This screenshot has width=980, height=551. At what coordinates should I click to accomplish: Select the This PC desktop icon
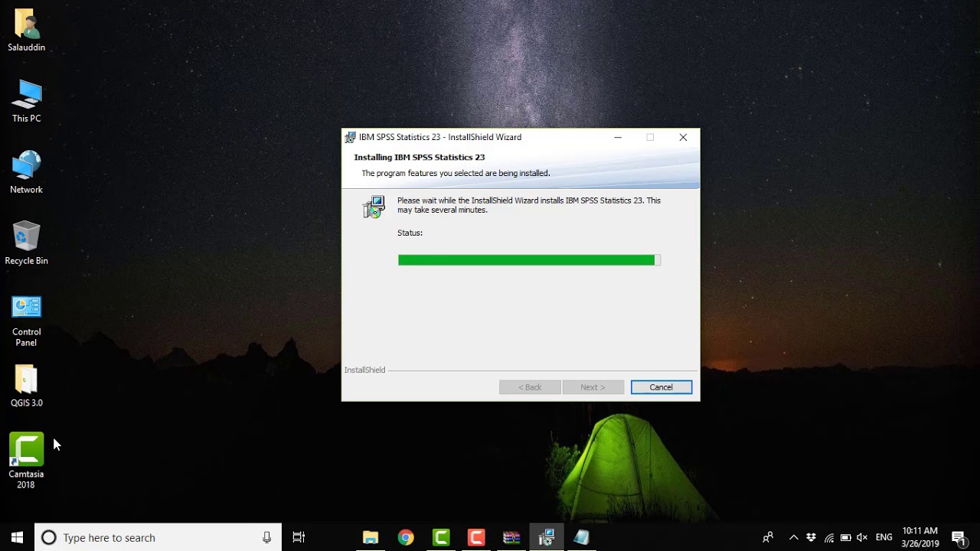[26, 102]
